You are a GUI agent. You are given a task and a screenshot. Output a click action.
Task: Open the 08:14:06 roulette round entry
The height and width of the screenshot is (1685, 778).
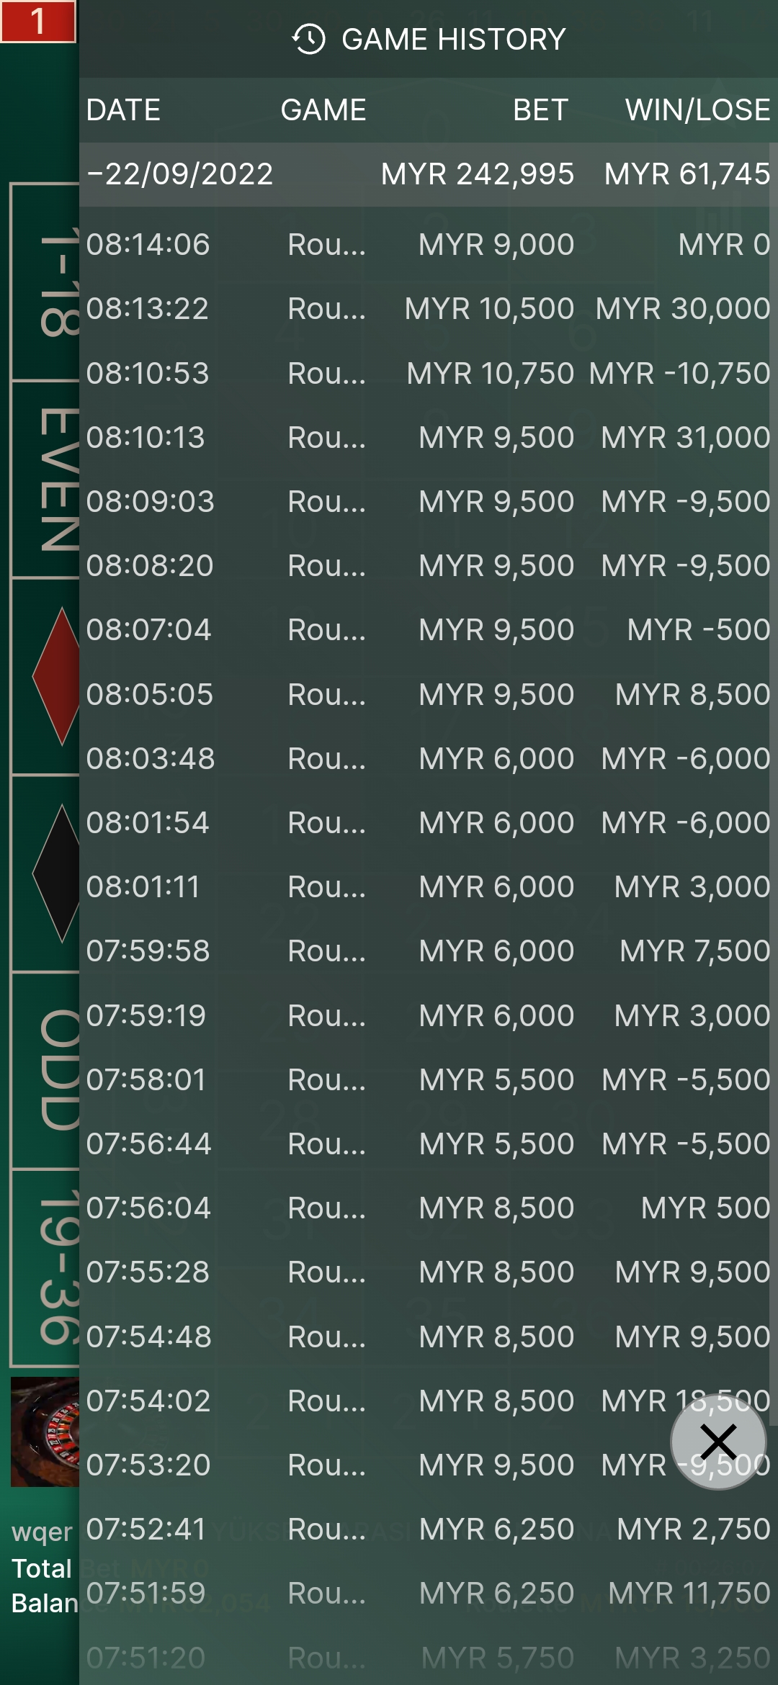click(428, 245)
